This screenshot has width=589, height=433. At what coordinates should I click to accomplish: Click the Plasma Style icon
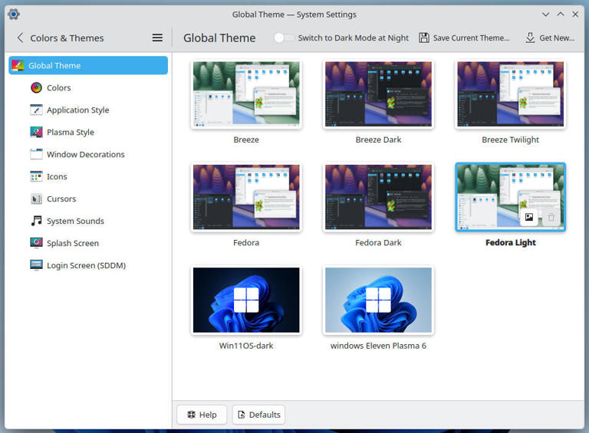36,132
